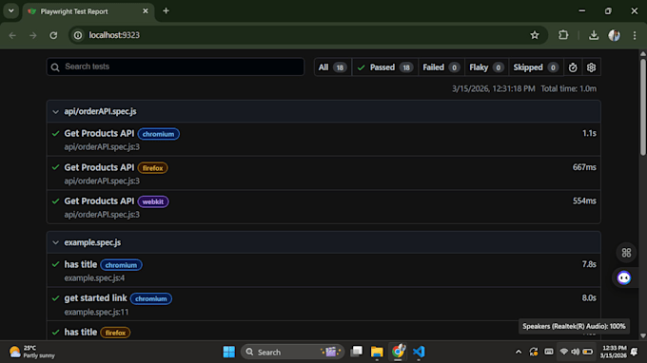Image resolution: width=647 pixels, height=363 pixels.
Task: Open the volume speaker tray icon
Action: pos(576,352)
